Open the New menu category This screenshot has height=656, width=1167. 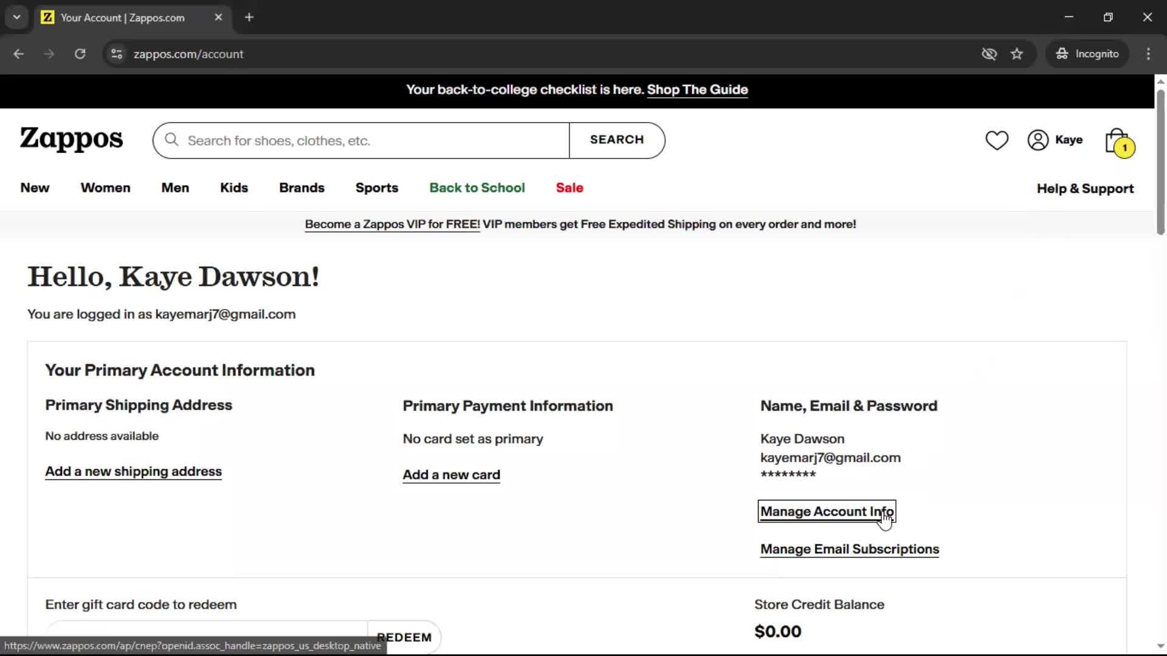coord(35,188)
